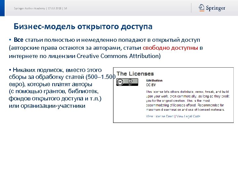
Task: Click the license description paragraph starting "This license lets"
Action: [188, 101]
